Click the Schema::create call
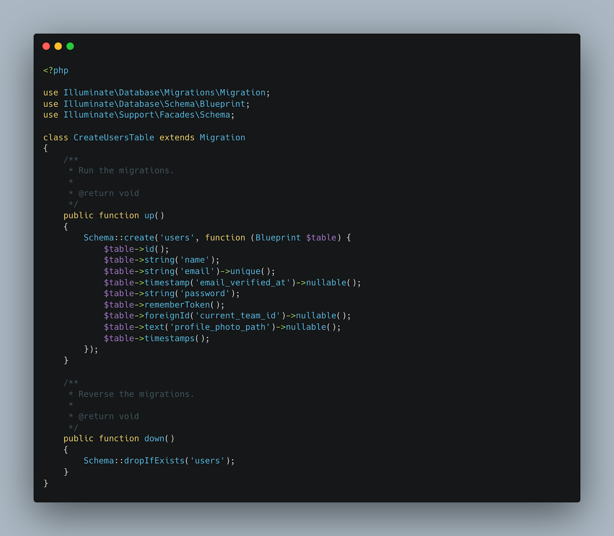Screen dimensions: 614x536 (119, 237)
